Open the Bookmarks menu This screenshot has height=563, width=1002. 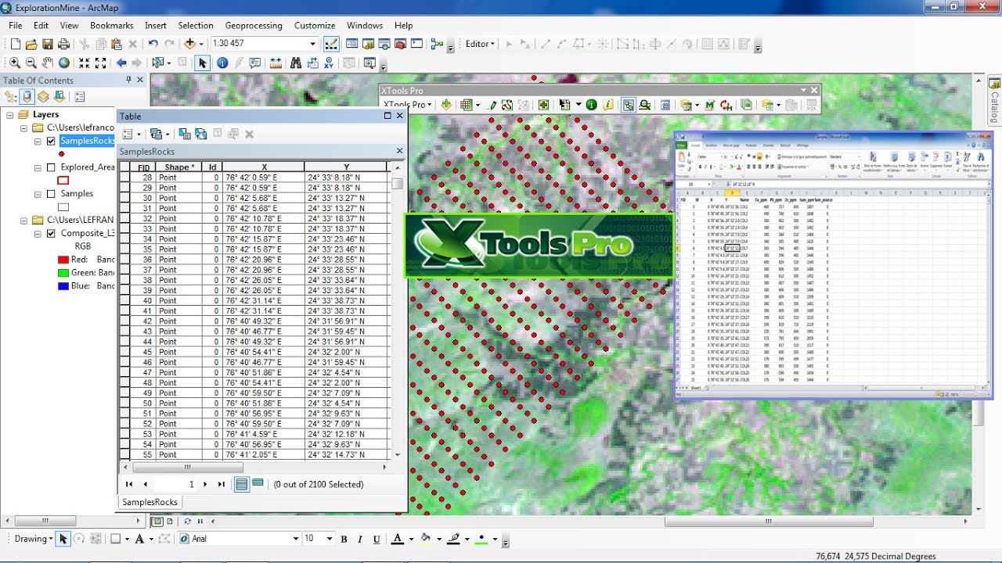click(x=112, y=25)
